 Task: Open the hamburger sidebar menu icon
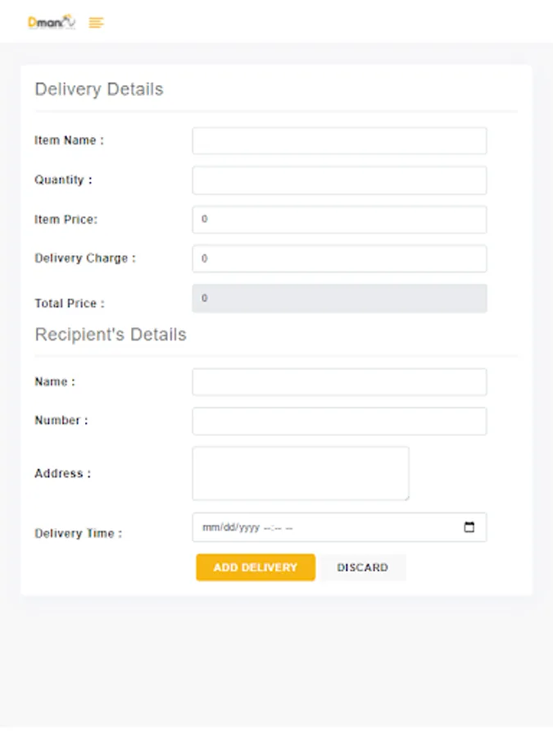click(97, 23)
